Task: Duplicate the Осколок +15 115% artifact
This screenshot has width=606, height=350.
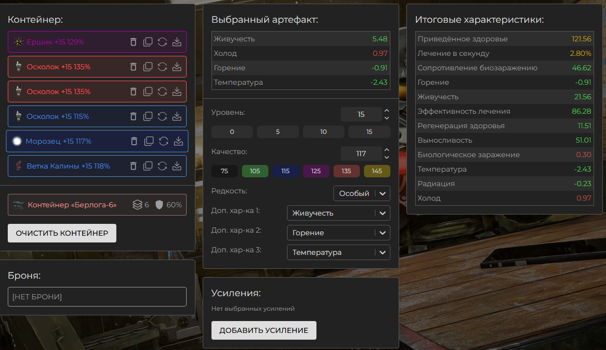Action: click(148, 116)
